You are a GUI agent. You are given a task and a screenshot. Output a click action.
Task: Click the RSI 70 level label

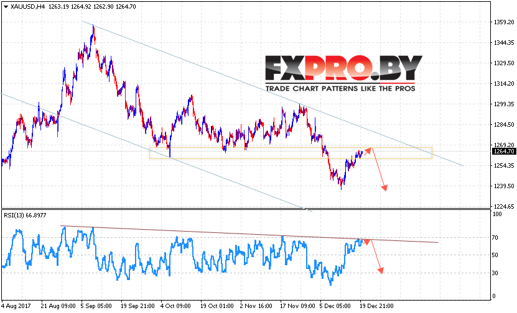pos(495,237)
